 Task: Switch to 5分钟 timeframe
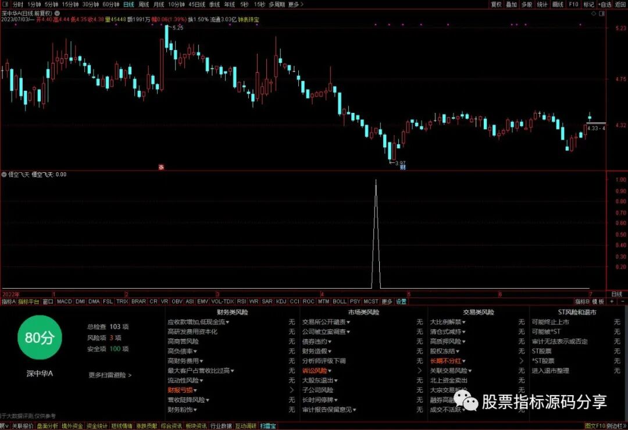[51, 5]
